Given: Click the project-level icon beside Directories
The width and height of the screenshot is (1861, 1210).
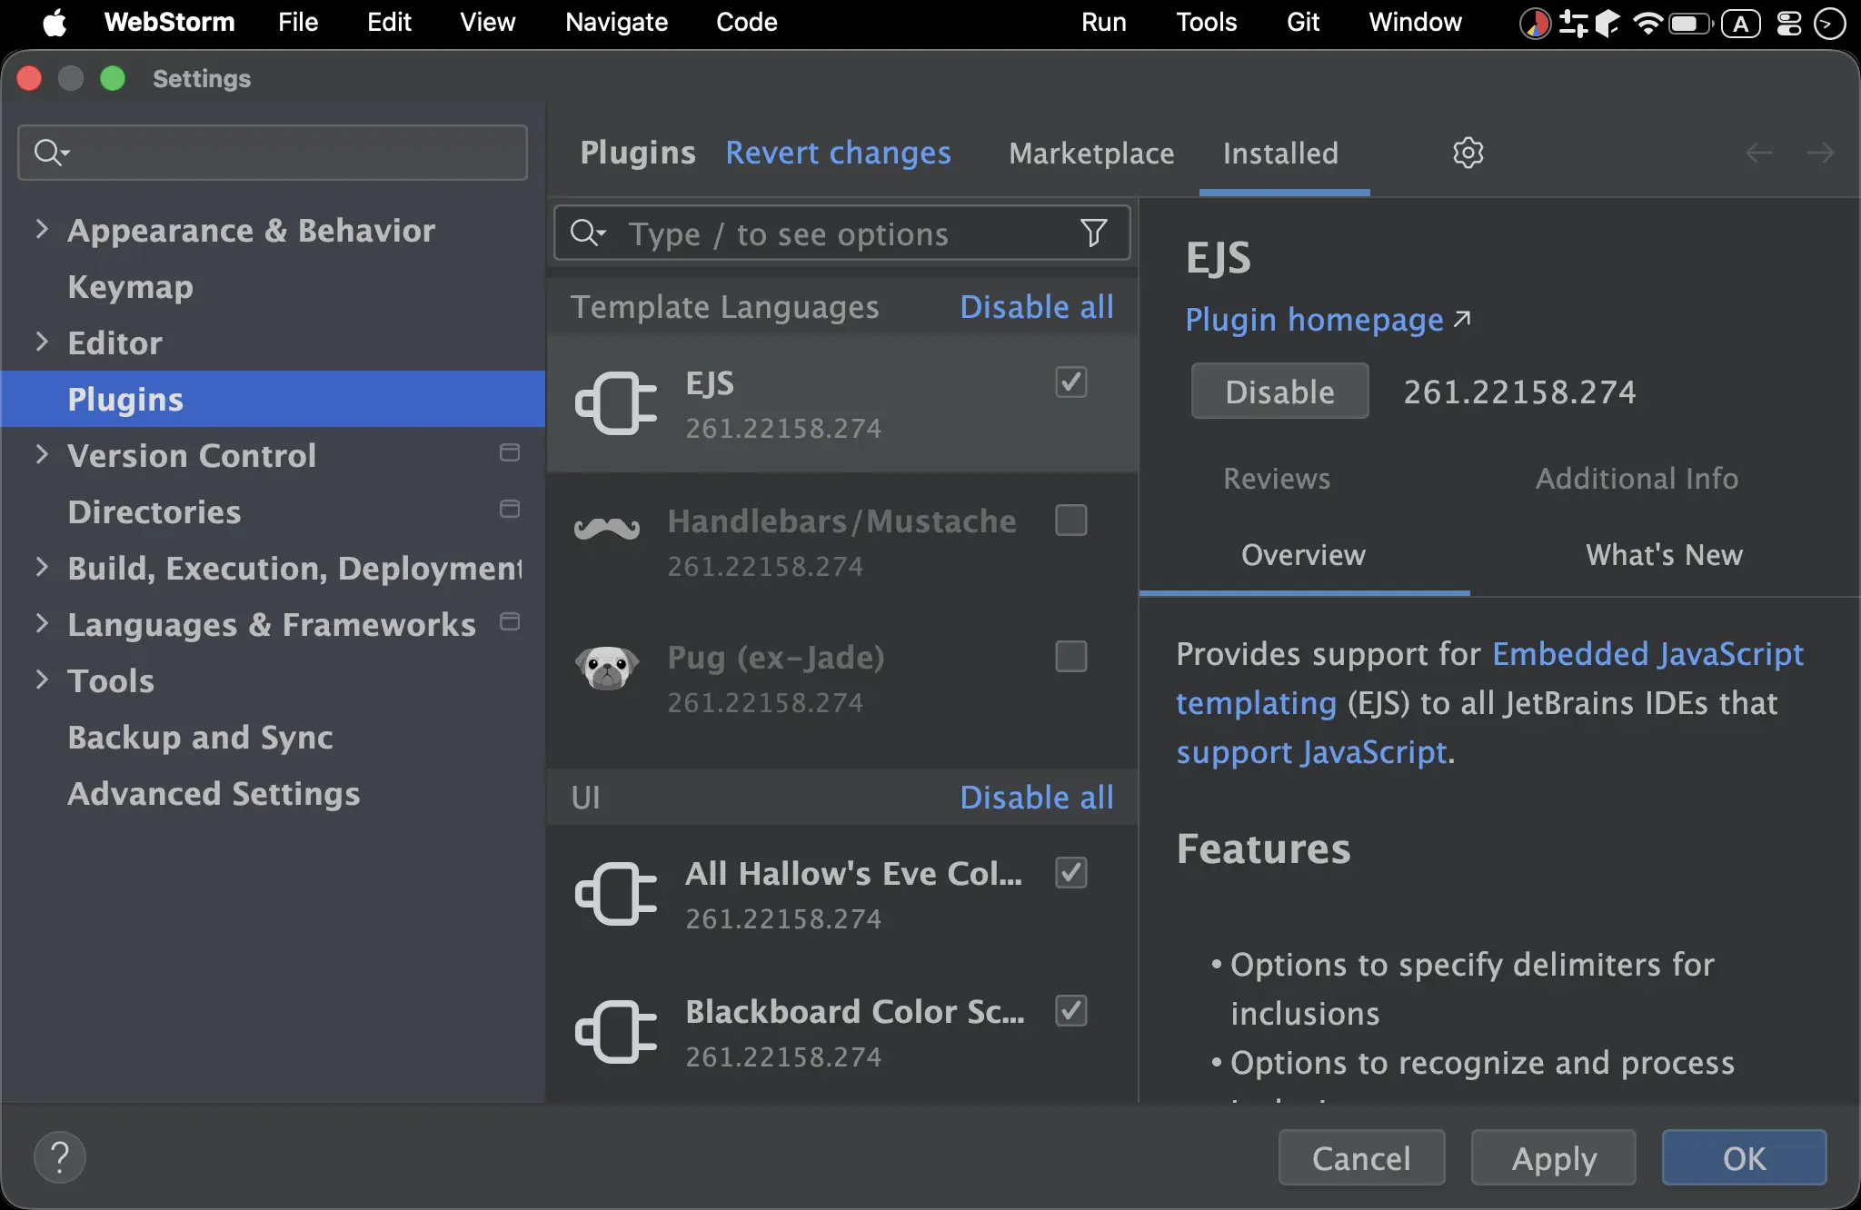Looking at the screenshot, I should pos(510,509).
